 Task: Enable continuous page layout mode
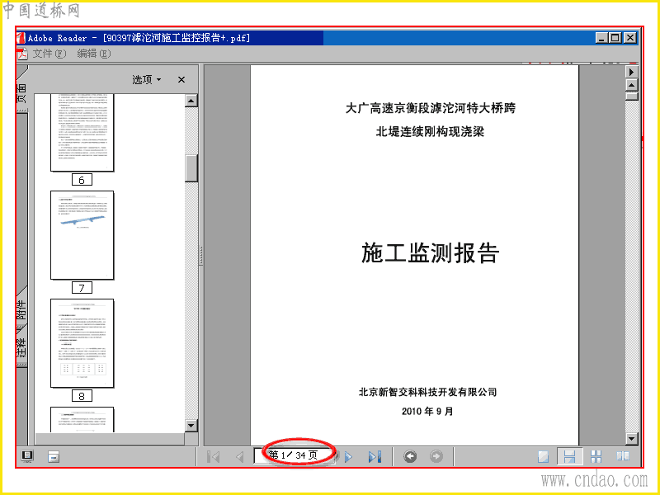pyautogui.click(x=569, y=457)
